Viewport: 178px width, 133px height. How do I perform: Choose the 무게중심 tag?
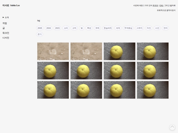[x=128, y=28]
